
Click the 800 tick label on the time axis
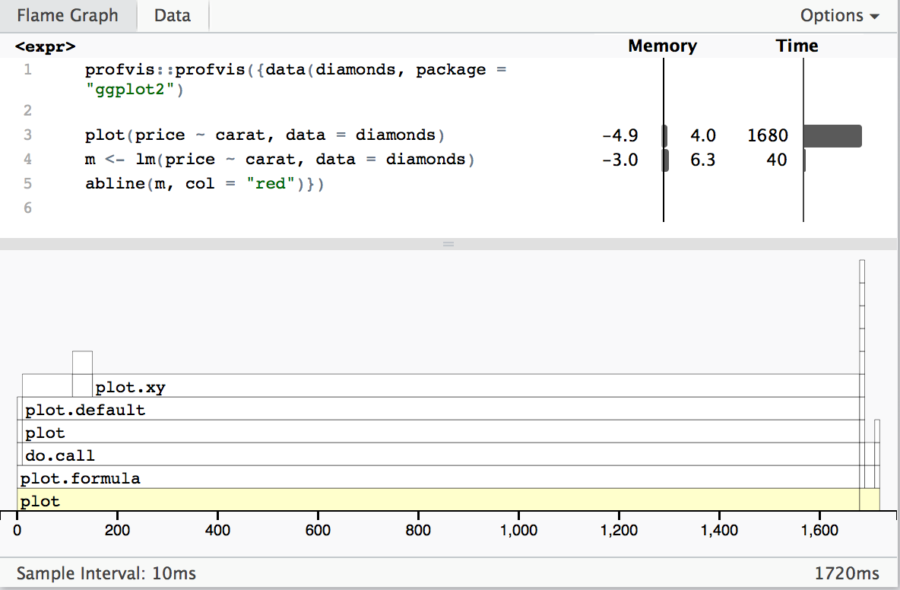tap(418, 530)
